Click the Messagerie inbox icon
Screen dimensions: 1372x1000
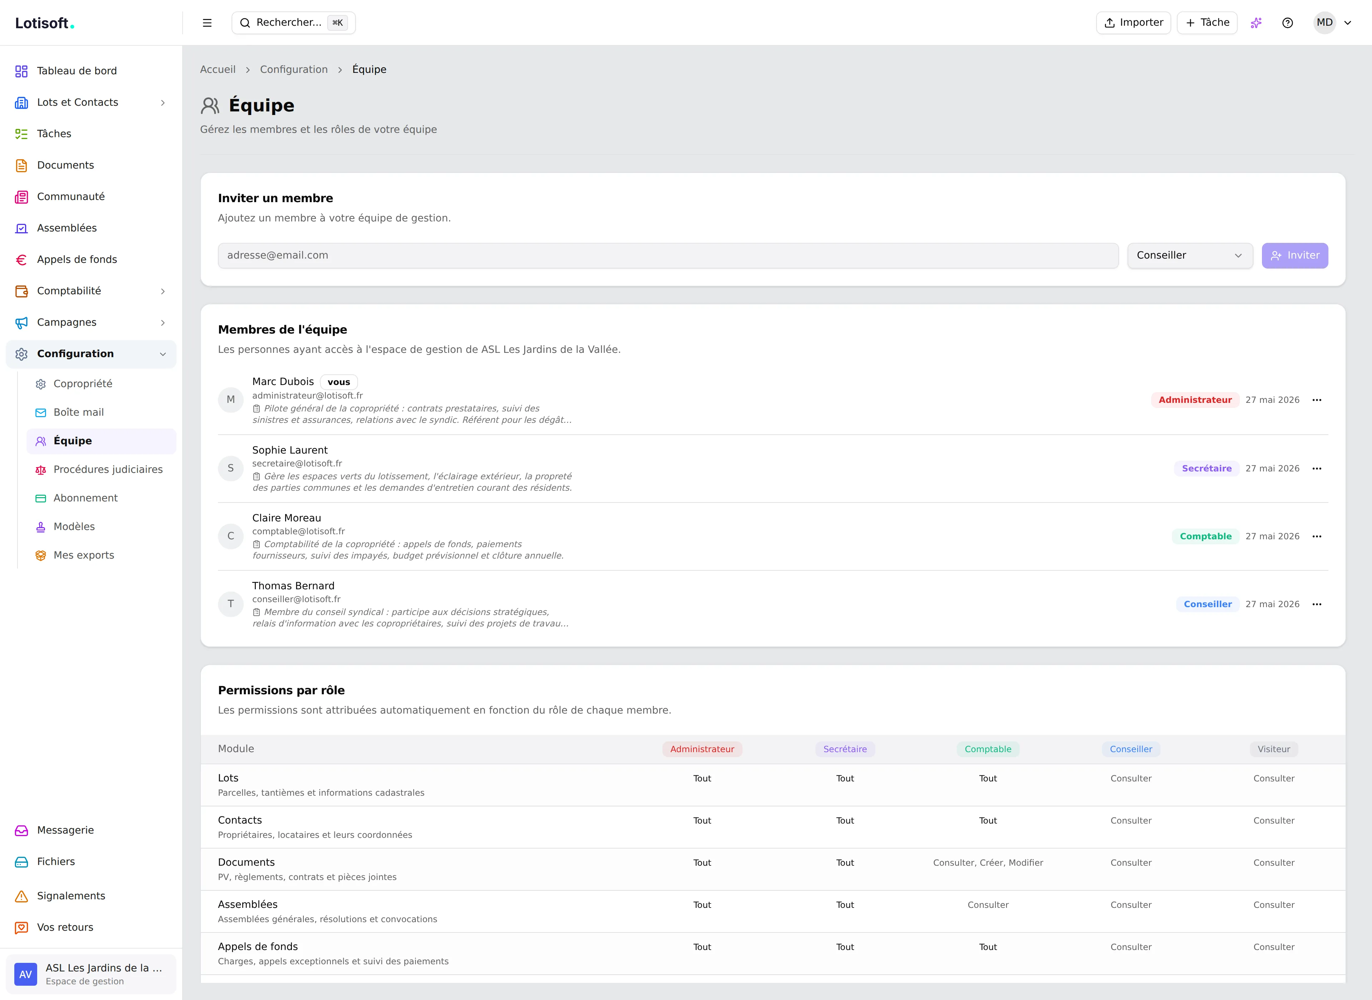[x=21, y=830]
